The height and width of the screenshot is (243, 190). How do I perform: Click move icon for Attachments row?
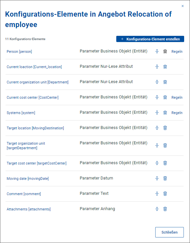157,209
